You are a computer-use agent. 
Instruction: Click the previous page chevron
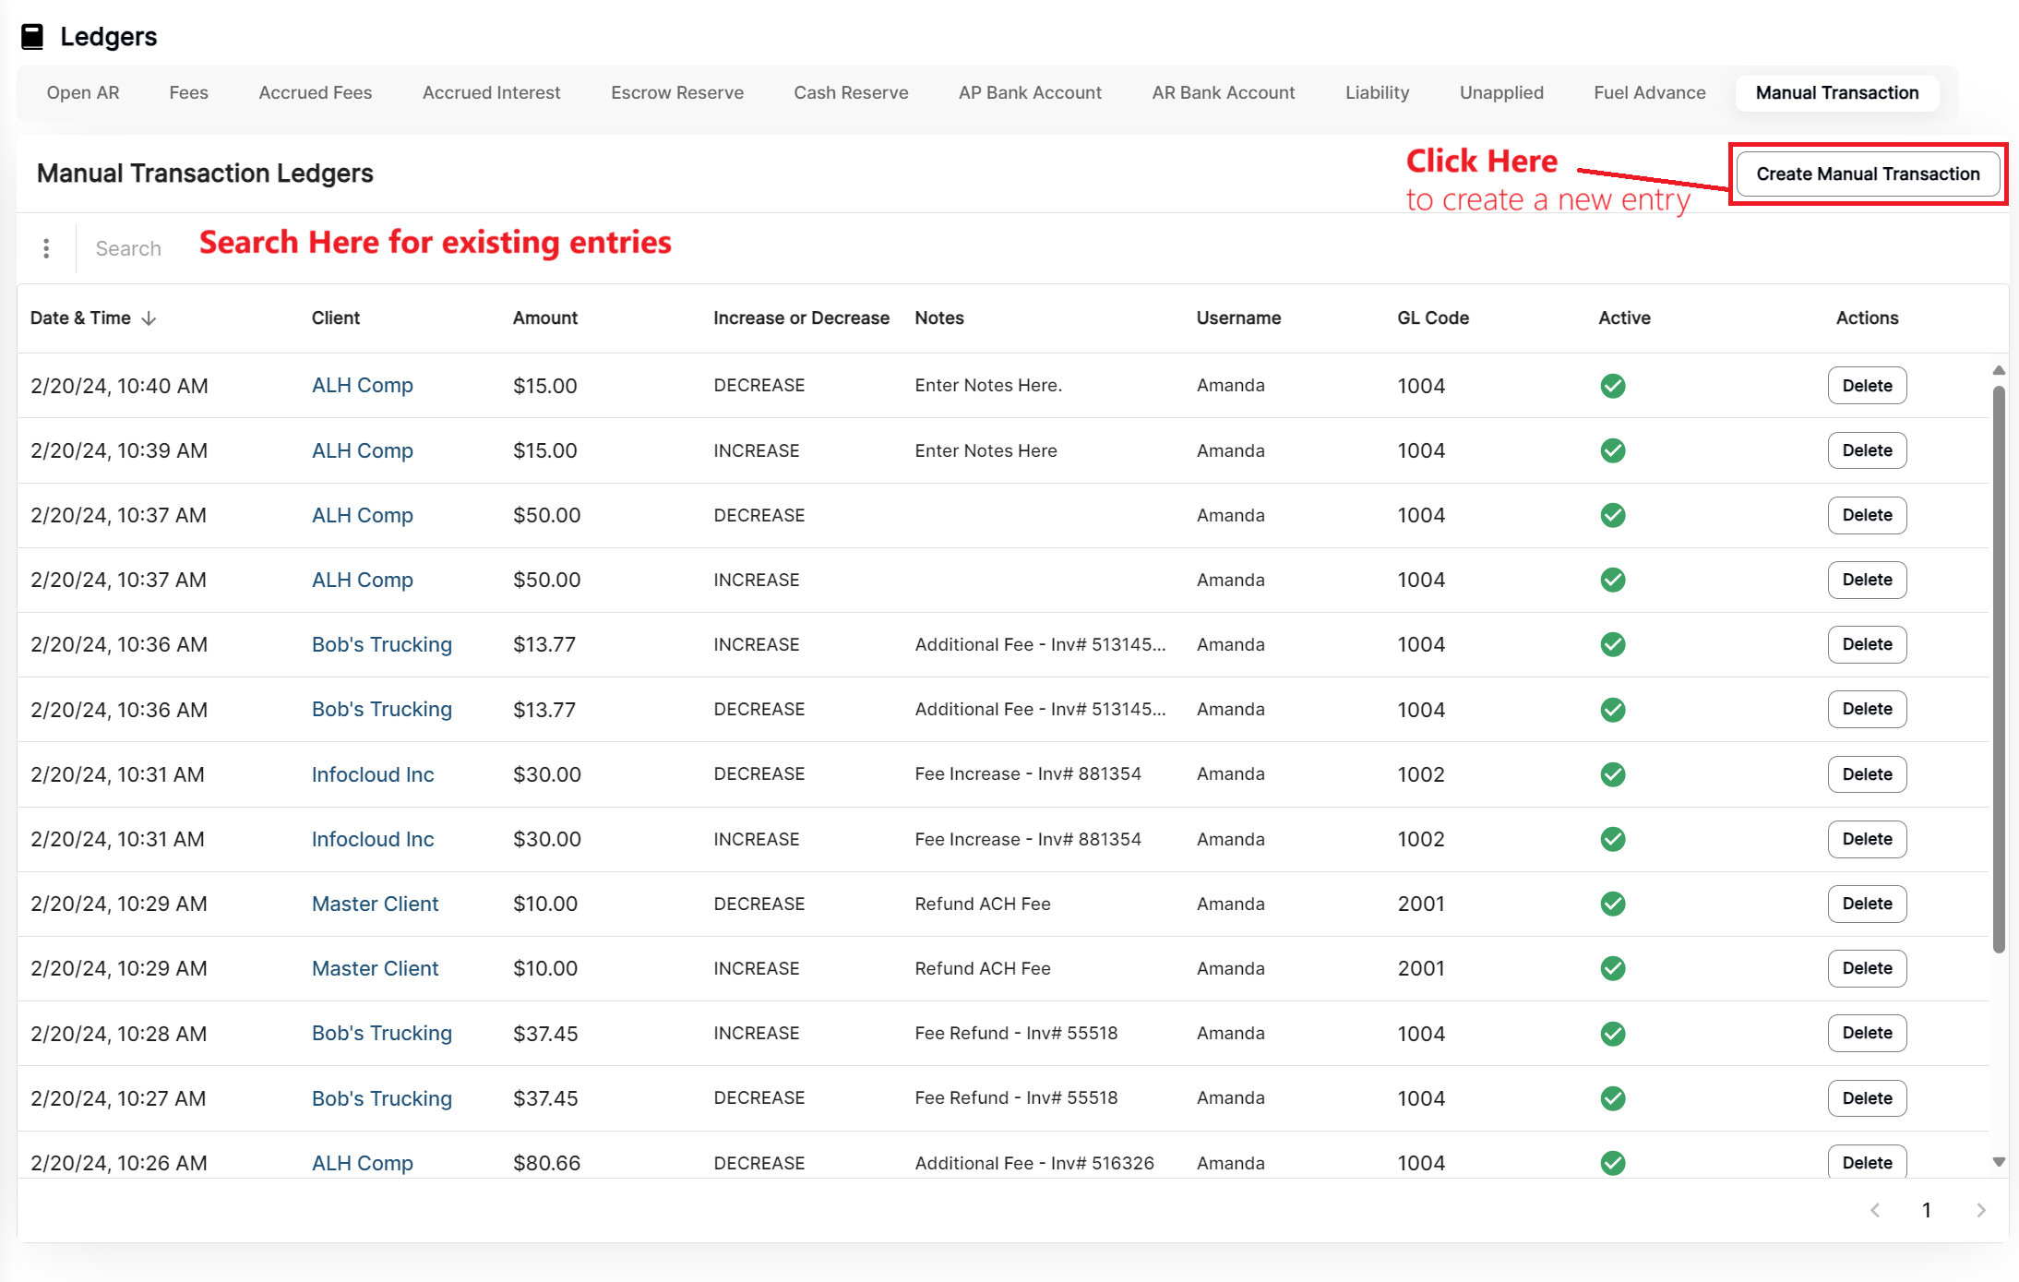pos(1874,1210)
